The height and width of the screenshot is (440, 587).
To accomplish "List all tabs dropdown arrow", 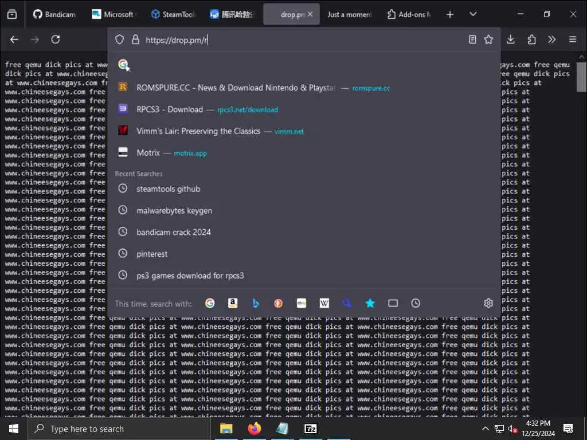I will 473,14.
